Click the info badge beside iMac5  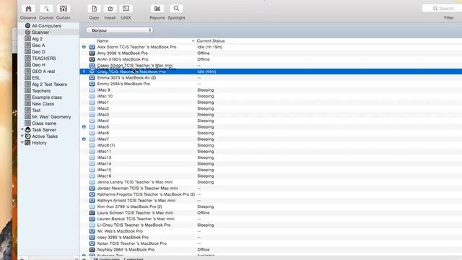84,127
